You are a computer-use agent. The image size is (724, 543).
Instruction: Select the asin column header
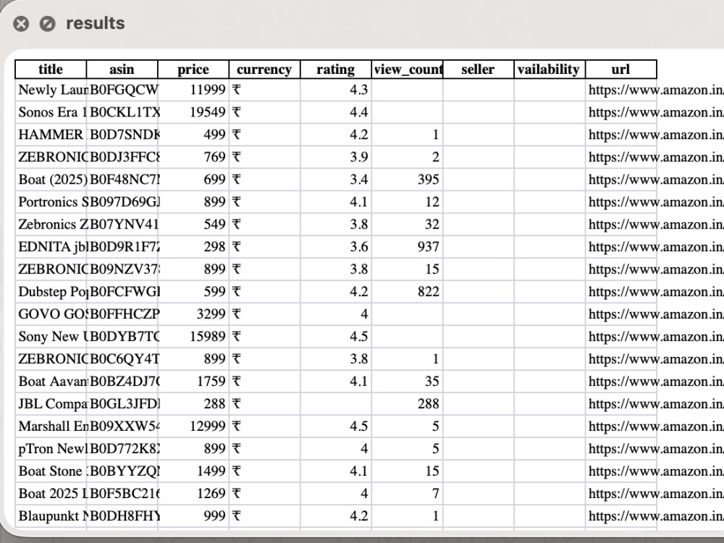[122, 70]
